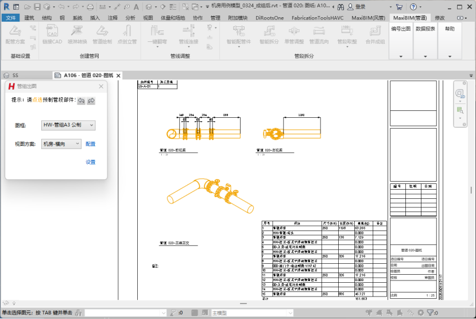The image size is (476, 319).
Task: Open the workset dropdown in status bar
Action: click(x=125, y=313)
